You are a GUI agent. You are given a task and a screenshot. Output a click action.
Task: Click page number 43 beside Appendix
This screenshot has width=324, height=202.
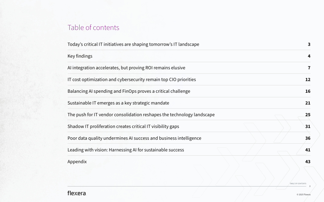coord(308,162)
